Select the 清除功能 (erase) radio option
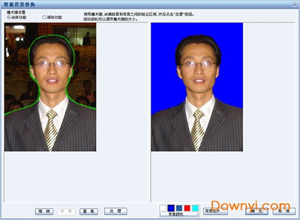 point(52,17)
